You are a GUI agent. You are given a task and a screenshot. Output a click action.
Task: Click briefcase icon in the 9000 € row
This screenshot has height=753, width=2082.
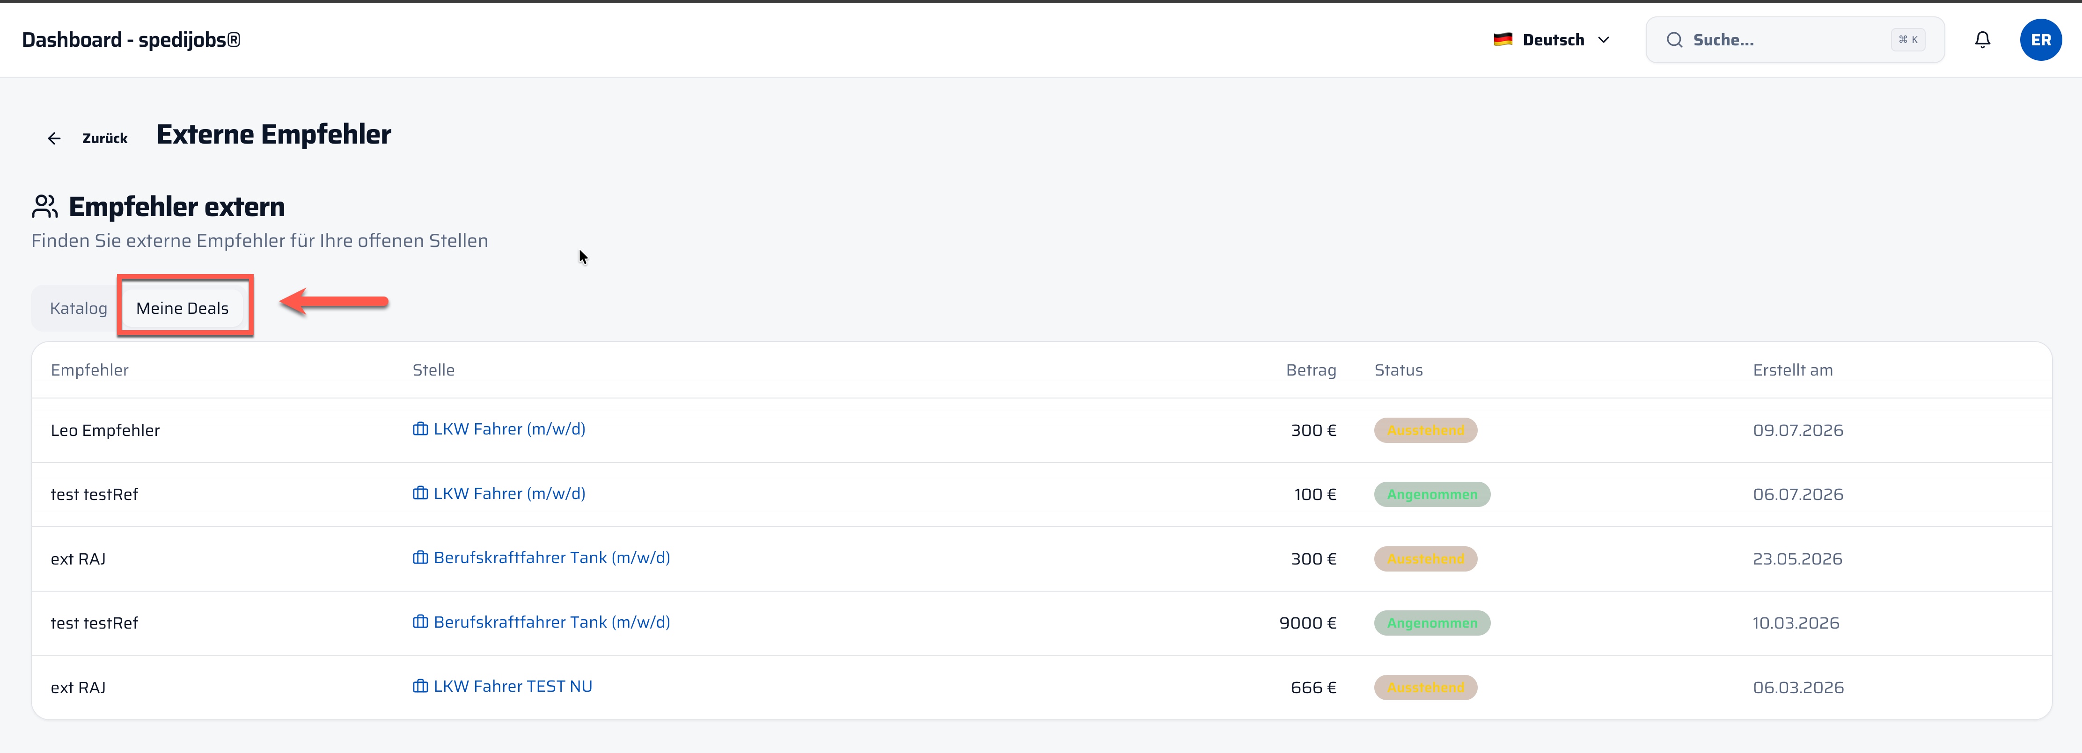[x=420, y=621]
